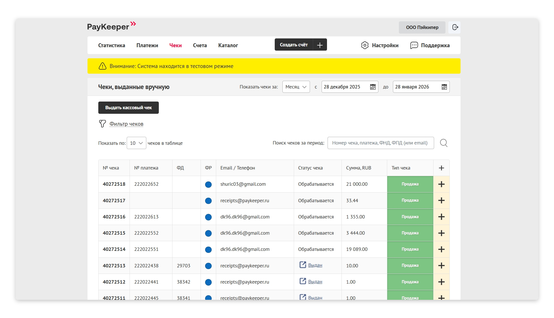This screenshot has width=554, height=318.
Task: Open calendar icon for start date 28 декабря 2025
Action: pos(373,87)
